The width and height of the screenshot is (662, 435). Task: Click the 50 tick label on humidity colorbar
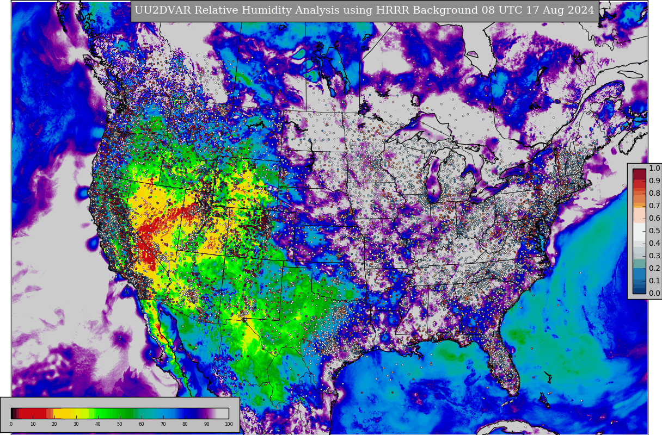pos(120,424)
